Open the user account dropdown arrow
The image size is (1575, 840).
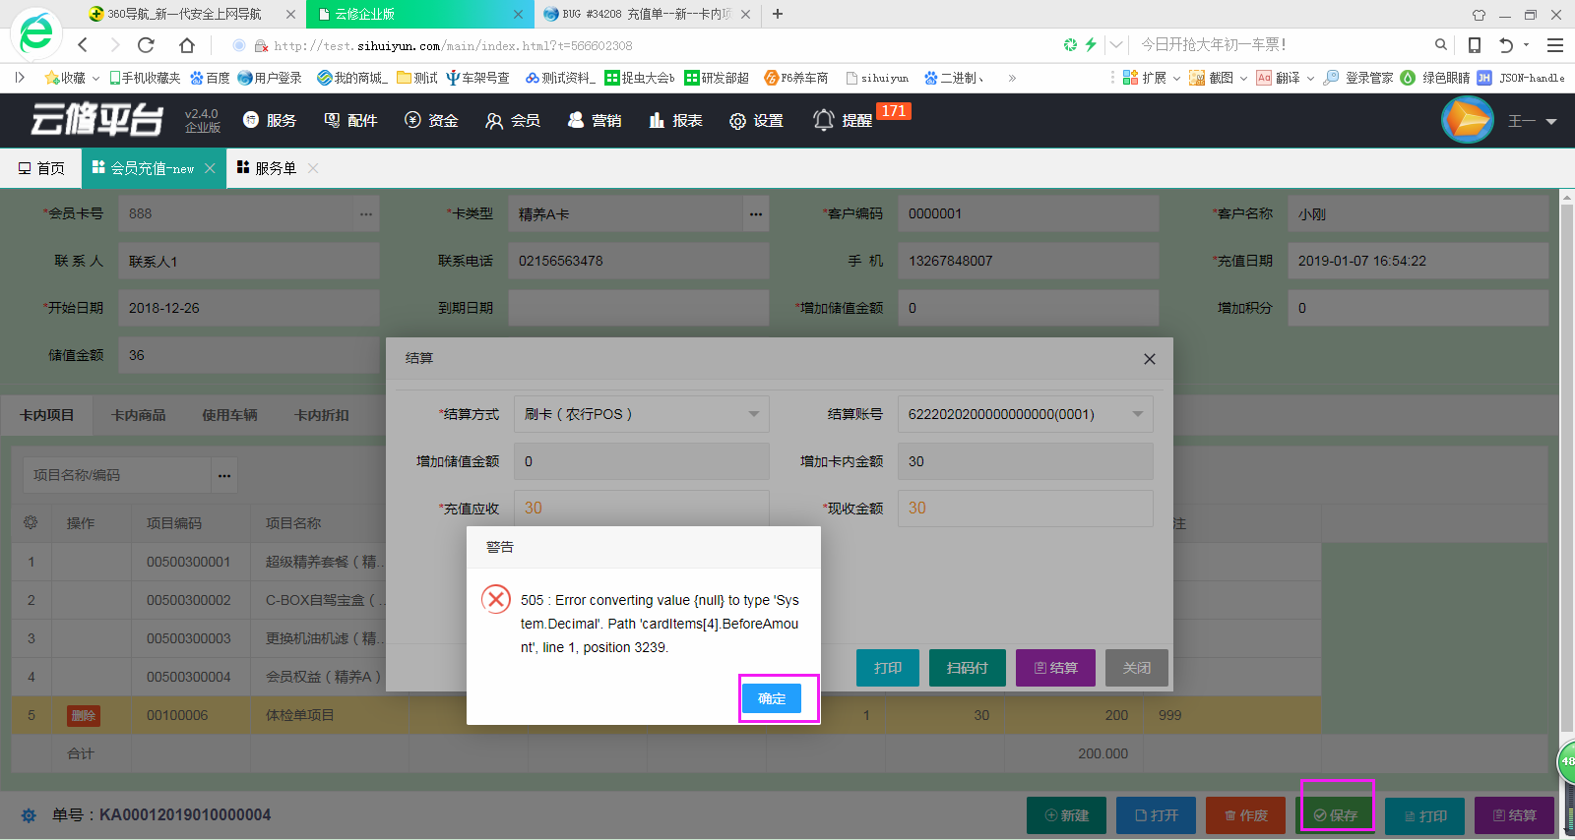[x=1551, y=121]
